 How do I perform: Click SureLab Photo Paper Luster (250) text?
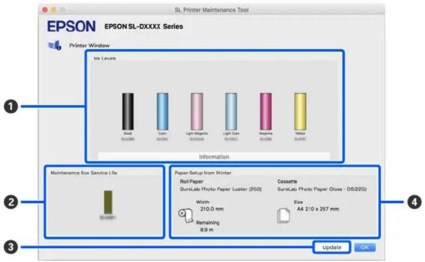click(x=221, y=189)
